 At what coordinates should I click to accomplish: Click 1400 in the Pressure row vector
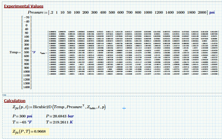[x=170, y=12]
